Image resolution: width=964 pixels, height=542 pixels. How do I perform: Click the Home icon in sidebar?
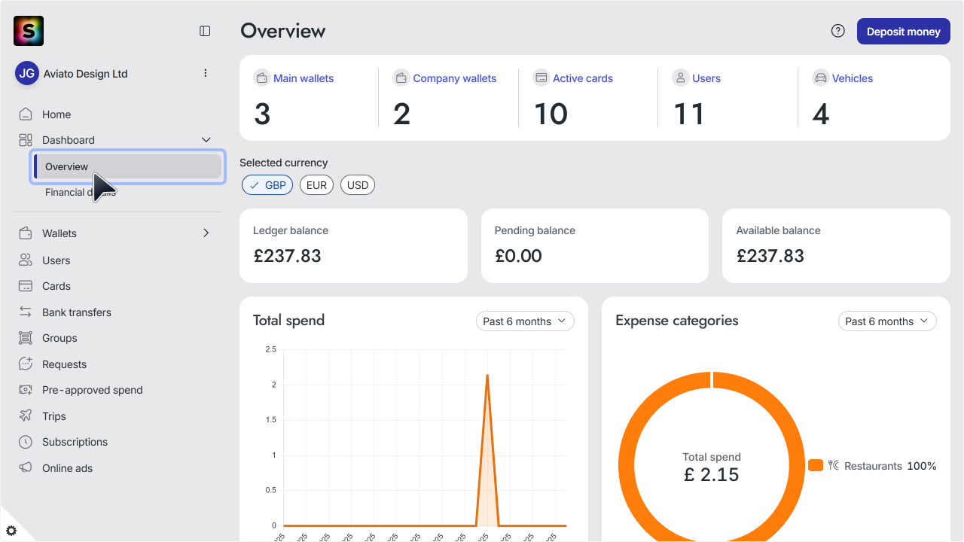[x=26, y=114]
